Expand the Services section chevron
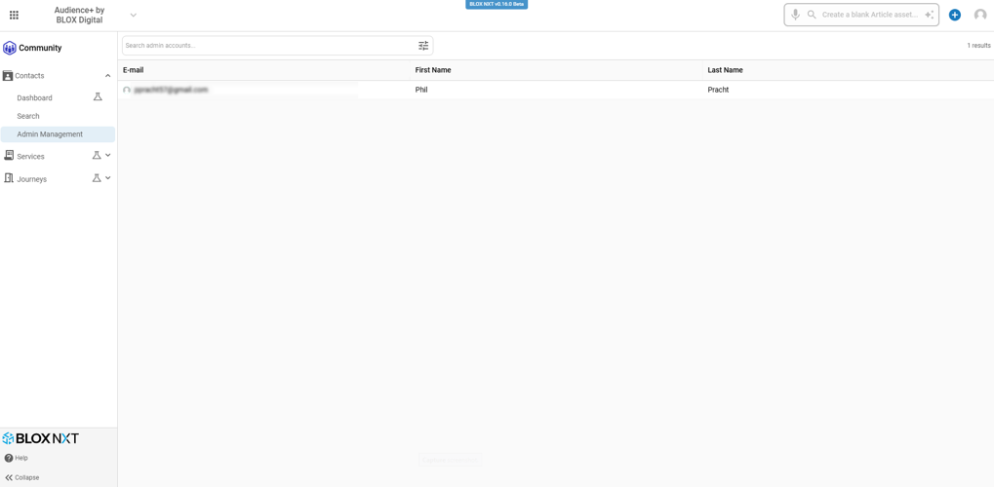 pos(107,155)
